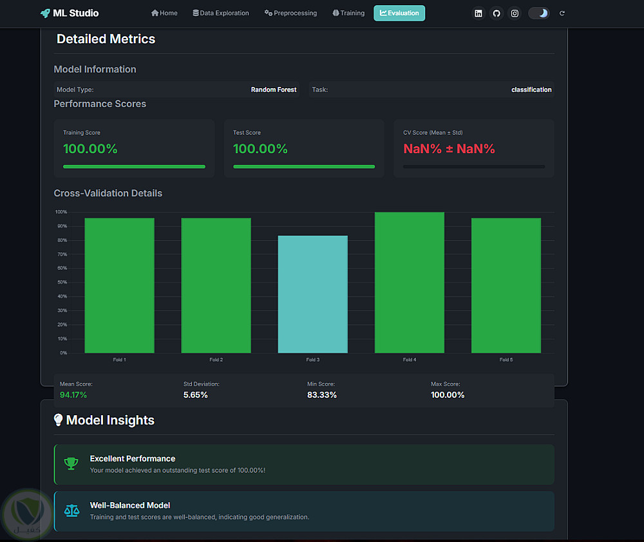Open the GitHub icon link
Viewport: 644px width, 542px height.
pyautogui.click(x=497, y=13)
